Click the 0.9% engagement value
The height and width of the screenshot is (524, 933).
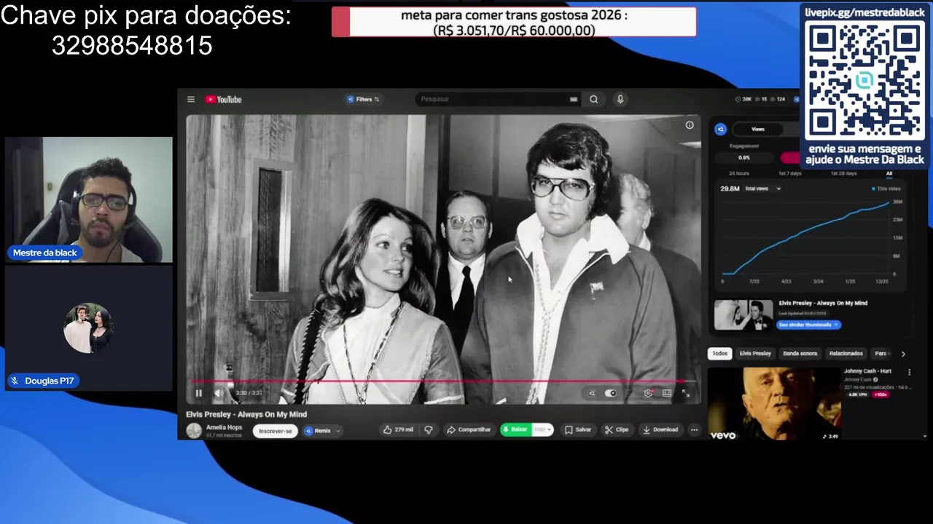coord(744,157)
